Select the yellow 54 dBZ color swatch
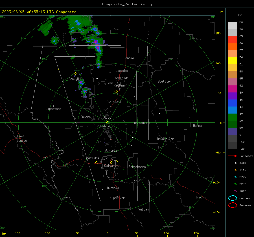Screen dimensions: 254x237 coord(233,61)
